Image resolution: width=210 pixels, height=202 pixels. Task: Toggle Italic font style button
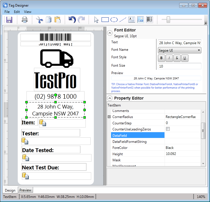(x=169, y=58)
